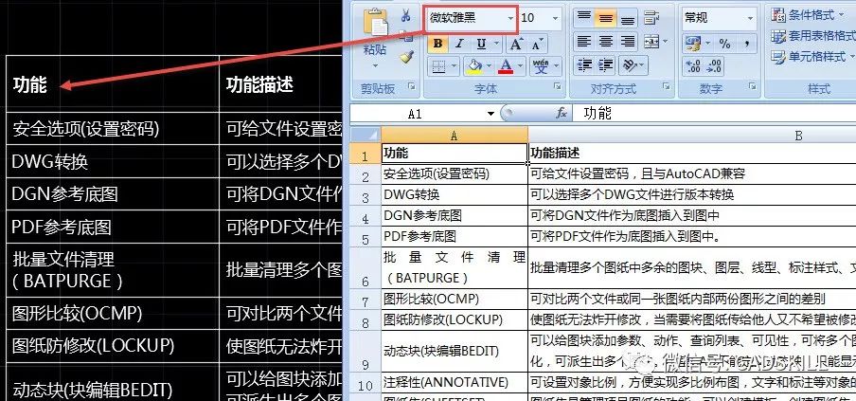Decrease font size with the small A icon
This screenshot has width=856, height=401.
tap(536, 45)
